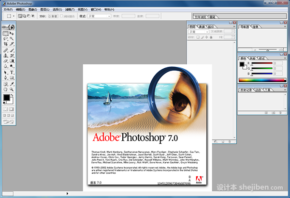Open the History palette flyout menu arrow
The height and width of the screenshot is (198, 290).
click(285, 90)
